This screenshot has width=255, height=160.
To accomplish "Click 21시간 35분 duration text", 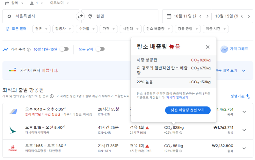I will coord(108,146).
